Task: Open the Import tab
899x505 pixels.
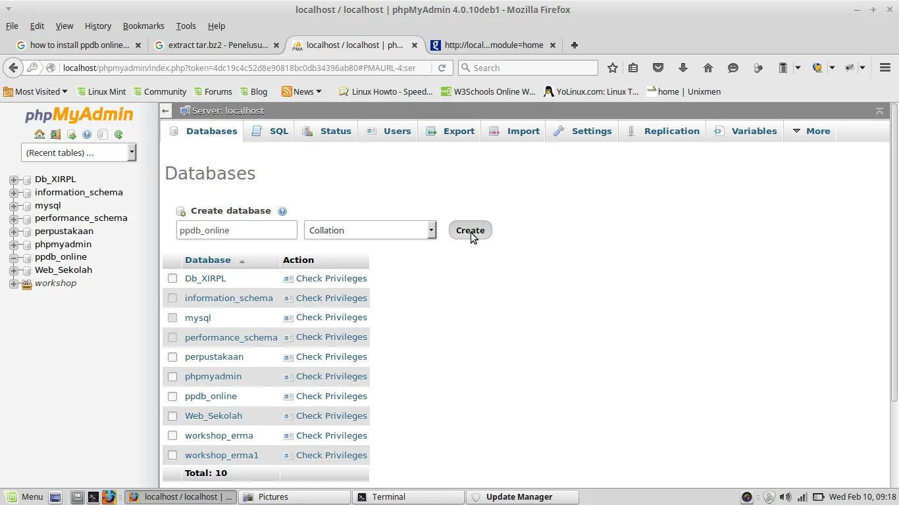Action: 515,131
